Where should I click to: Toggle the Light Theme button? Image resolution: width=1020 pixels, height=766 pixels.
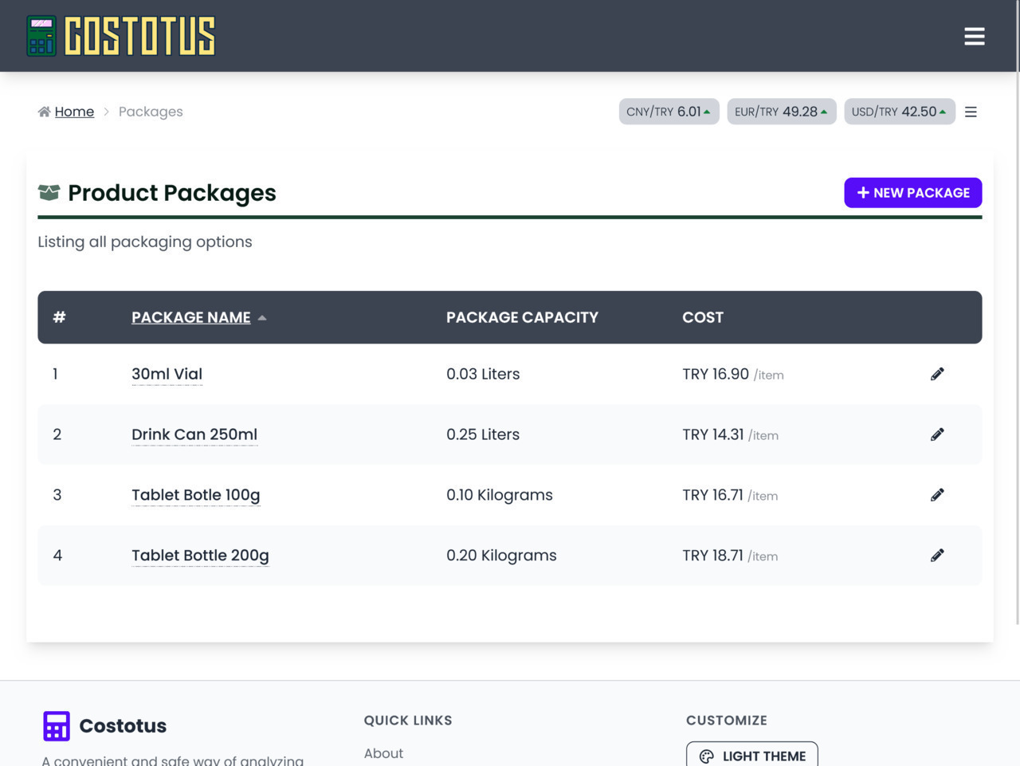click(x=751, y=756)
